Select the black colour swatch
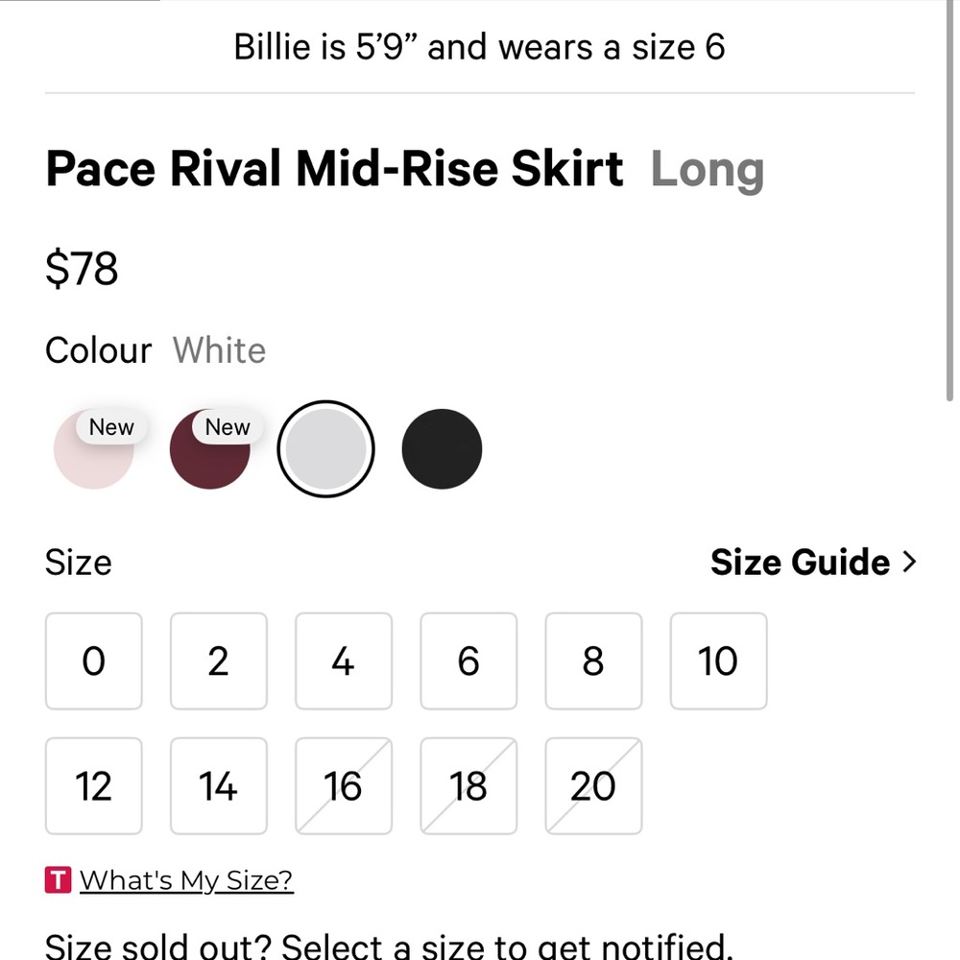Image resolution: width=960 pixels, height=960 pixels. coord(442,448)
